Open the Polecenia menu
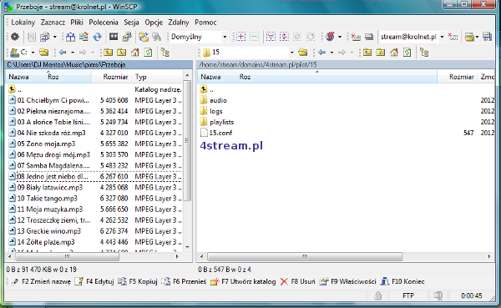 (104, 23)
